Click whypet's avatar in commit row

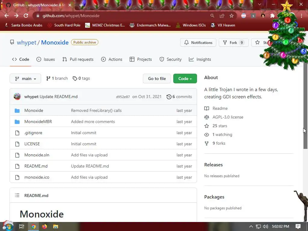(17, 97)
